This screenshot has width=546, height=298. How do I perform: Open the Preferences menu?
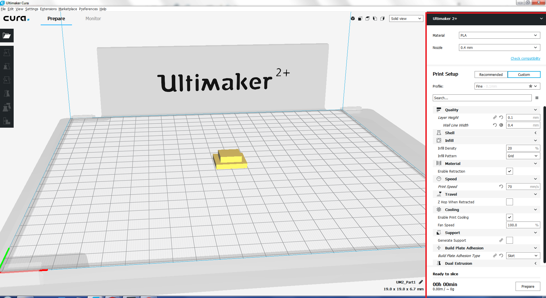click(x=88, y=9)
